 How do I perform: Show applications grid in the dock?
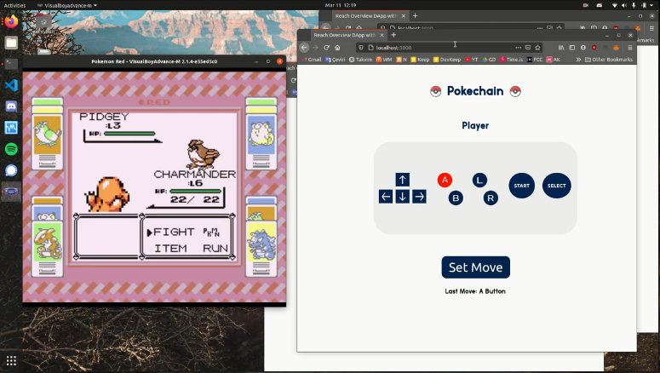coord(11,361)
